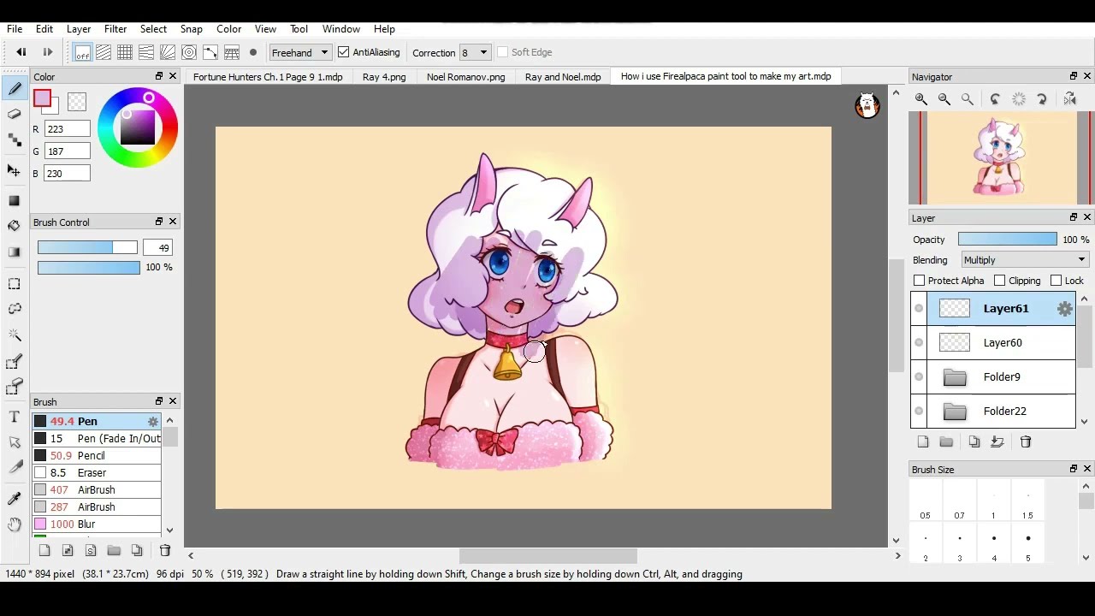Select the Bucket fill tool
Image resolution: width=1095 pixels, height=616 pixels.
(15, 226)
